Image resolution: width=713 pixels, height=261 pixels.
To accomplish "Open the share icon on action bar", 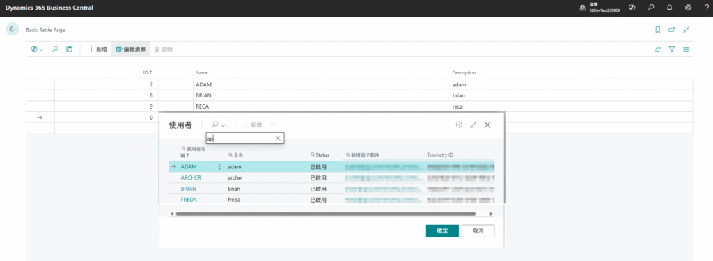I will [x=657, y=49].
